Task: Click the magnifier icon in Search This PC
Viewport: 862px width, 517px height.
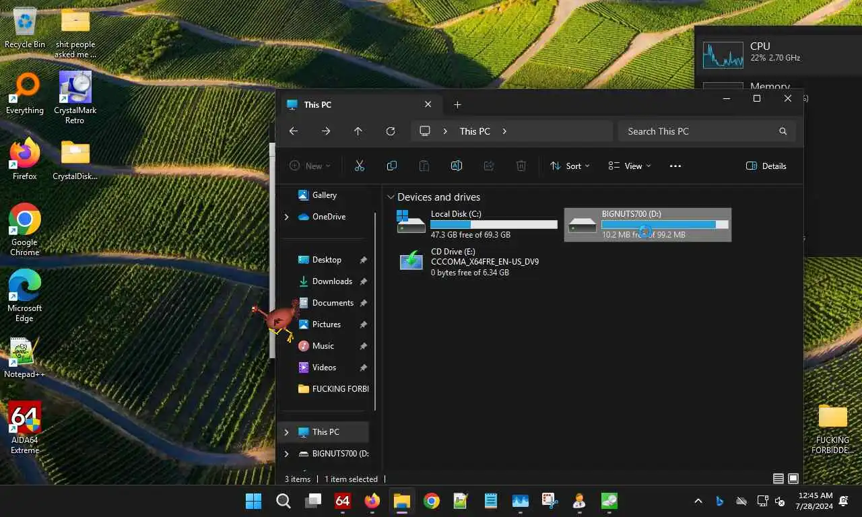Action: coord(783,131)
